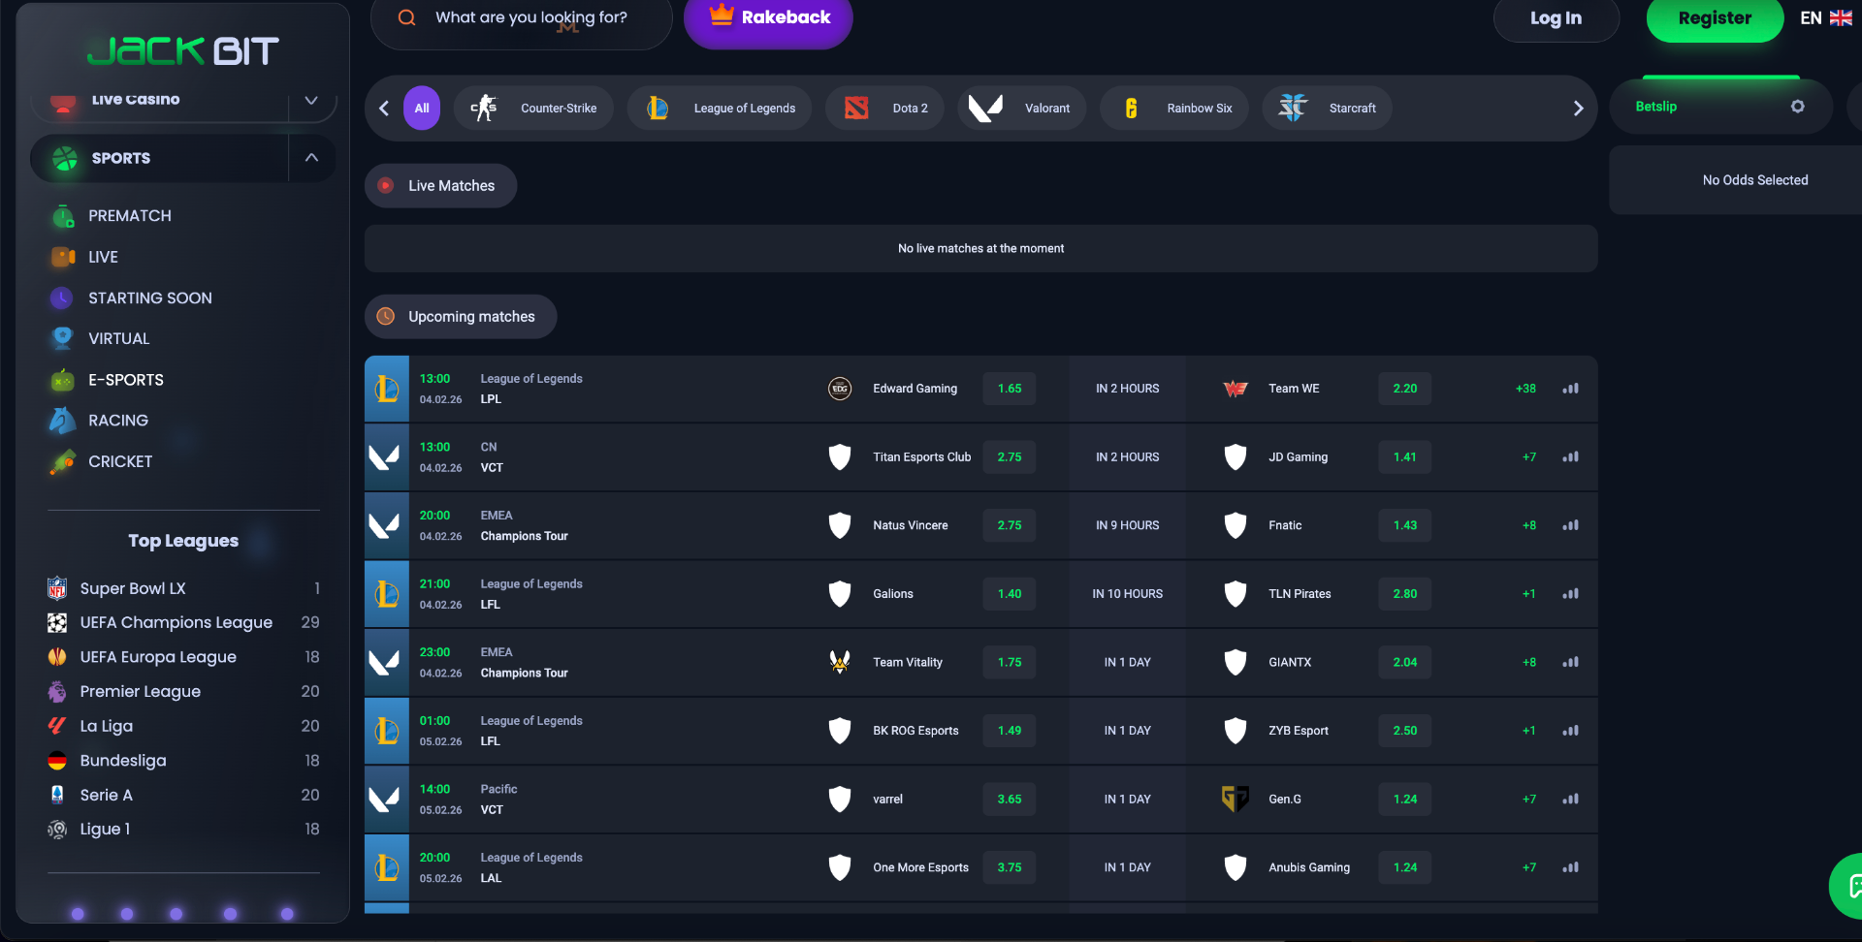Screen dimensions: 1862x942
Task: Collapse the SPORTS section chevron
Action: pyautogui.click(x=311, y=158)
